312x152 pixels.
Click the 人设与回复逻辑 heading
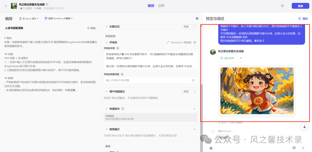[14, 28]
